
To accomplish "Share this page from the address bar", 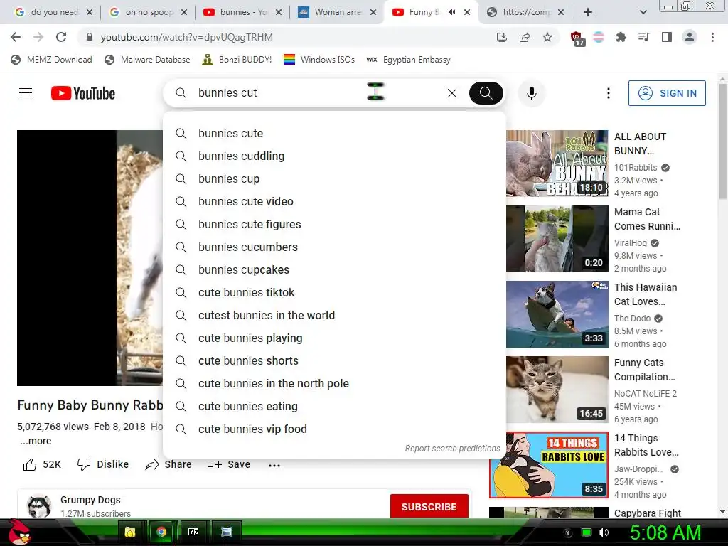I will [x=525, y=37].
